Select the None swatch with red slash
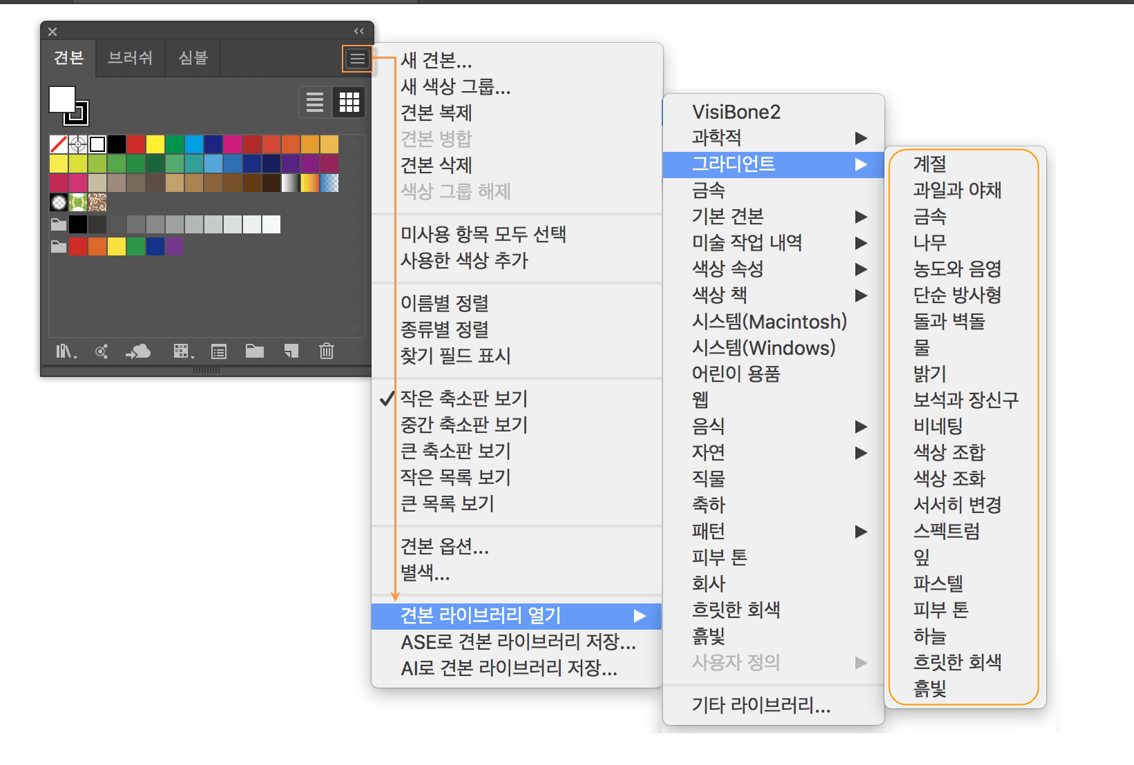Screen dimensions: 1134x765 pos(59,144)
